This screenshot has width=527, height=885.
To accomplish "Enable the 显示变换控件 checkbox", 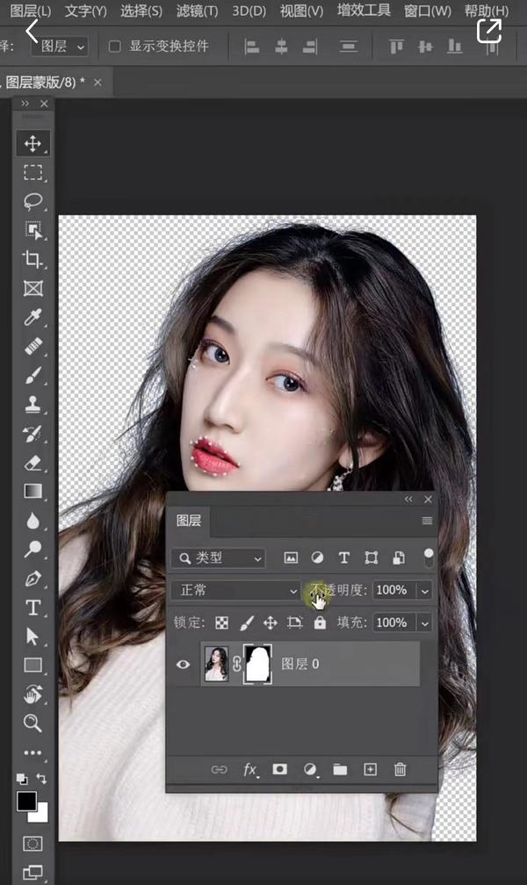I will coord(115,47).
